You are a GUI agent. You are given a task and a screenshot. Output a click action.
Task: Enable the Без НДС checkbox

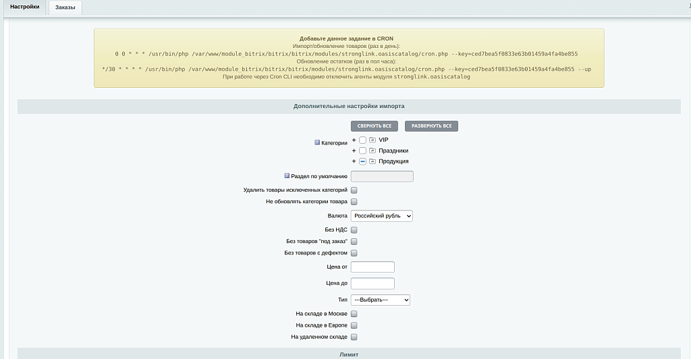click(354, 230)
